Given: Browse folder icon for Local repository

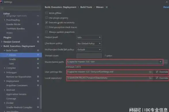Looking at the screenshot, I should point(150,78).
